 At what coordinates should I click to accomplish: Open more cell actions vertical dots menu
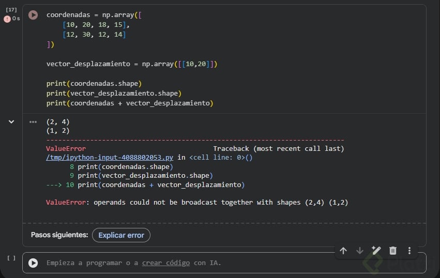(x=409, y=251)
